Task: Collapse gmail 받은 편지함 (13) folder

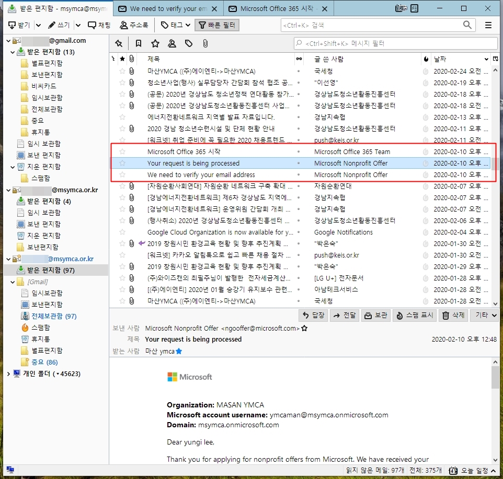Action: pyautogui.click(x=13, y=52)
